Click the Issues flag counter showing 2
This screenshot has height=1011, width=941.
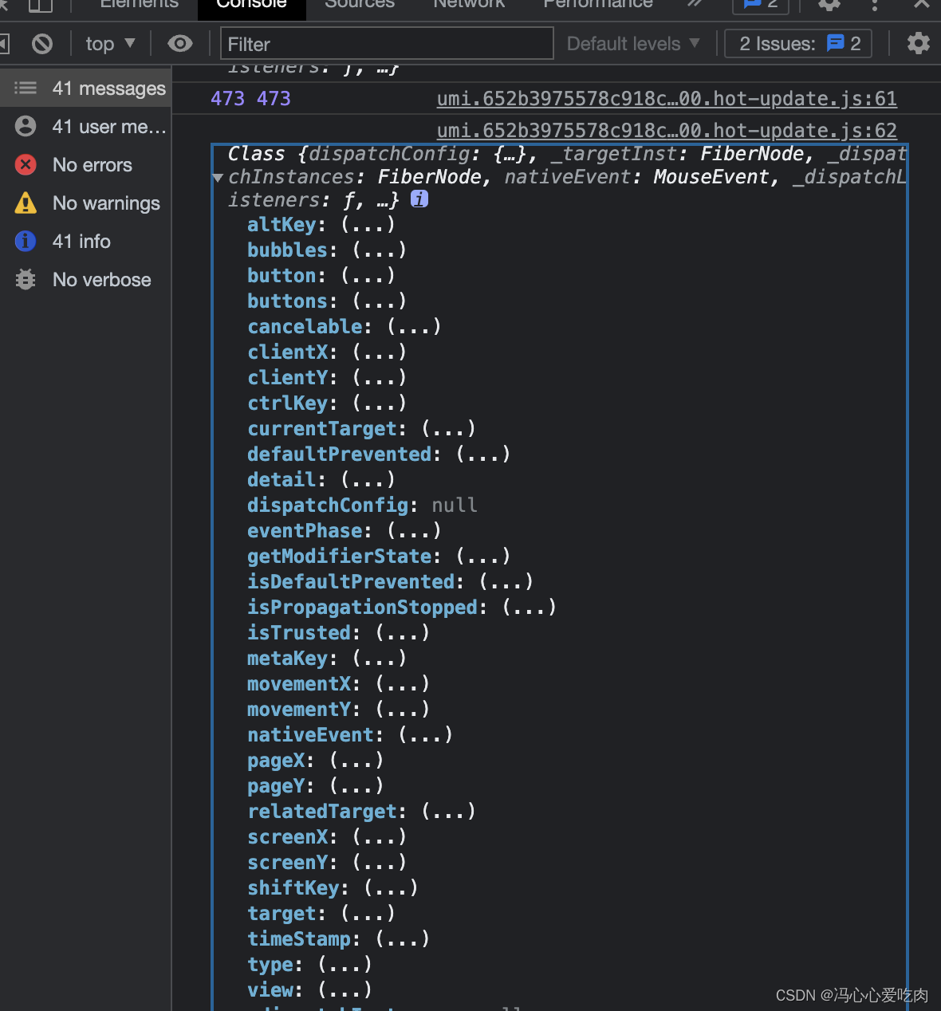click(x=797, y=43)
